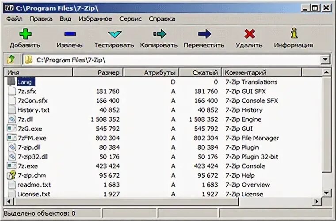Click size 545 792 in Размер column
Screen dimensions: 336x221
pos(107,129)
